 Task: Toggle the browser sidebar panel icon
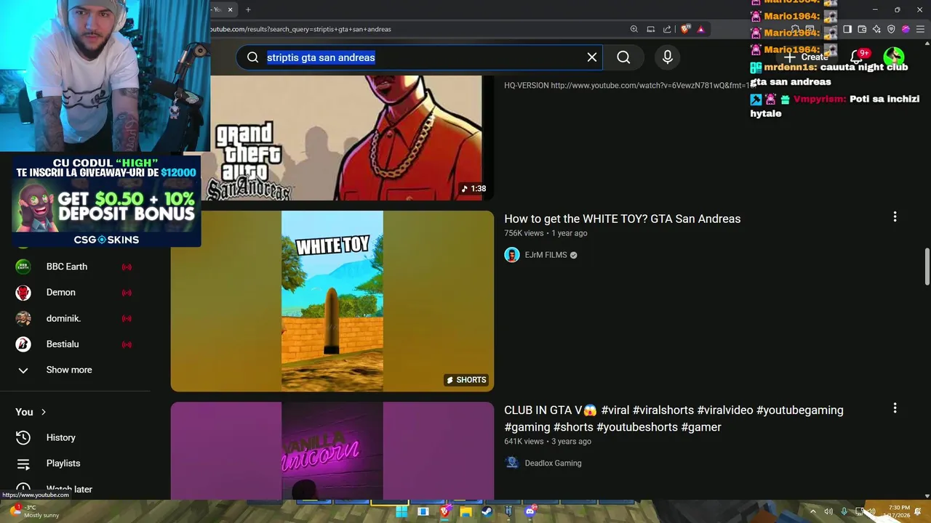pyautogui.click(x=847, y=29)
